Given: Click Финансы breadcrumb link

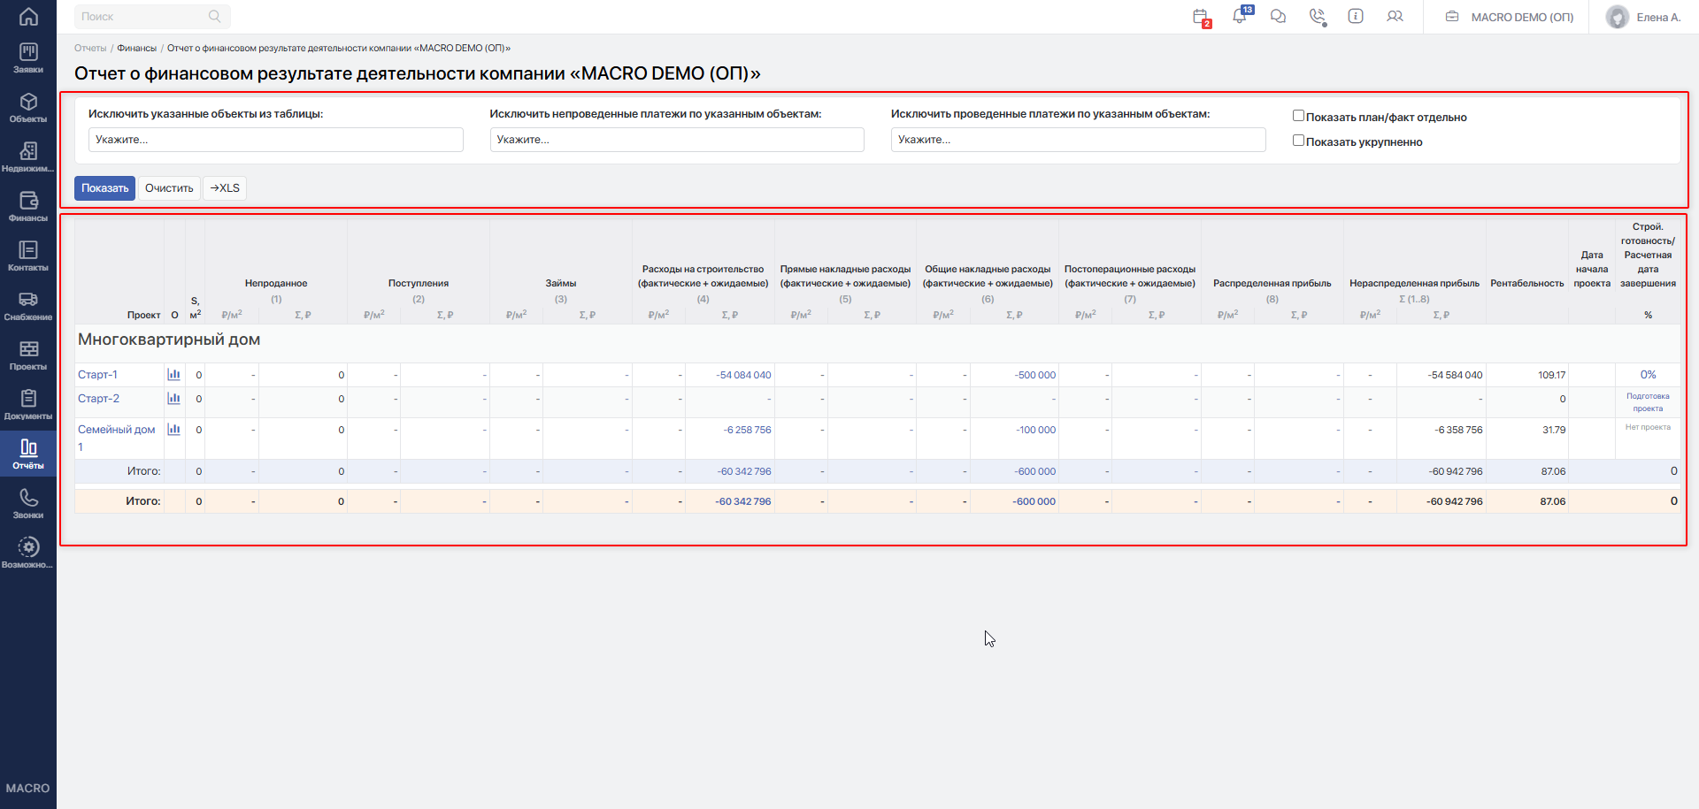Looking at the screenshot, I should [137, 48].
